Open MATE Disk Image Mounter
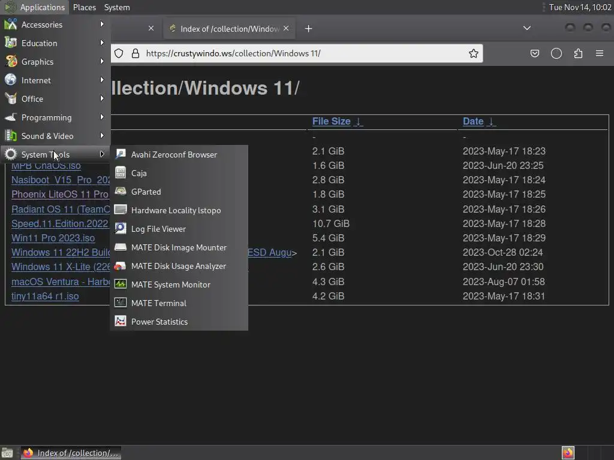This screenshot has height=460, width=614. point(179,247)
